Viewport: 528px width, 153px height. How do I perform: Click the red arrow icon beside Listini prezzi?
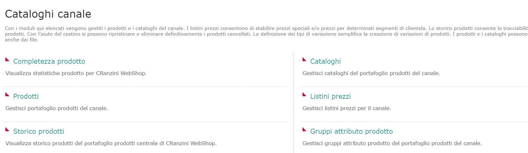(x=304, y=94)
